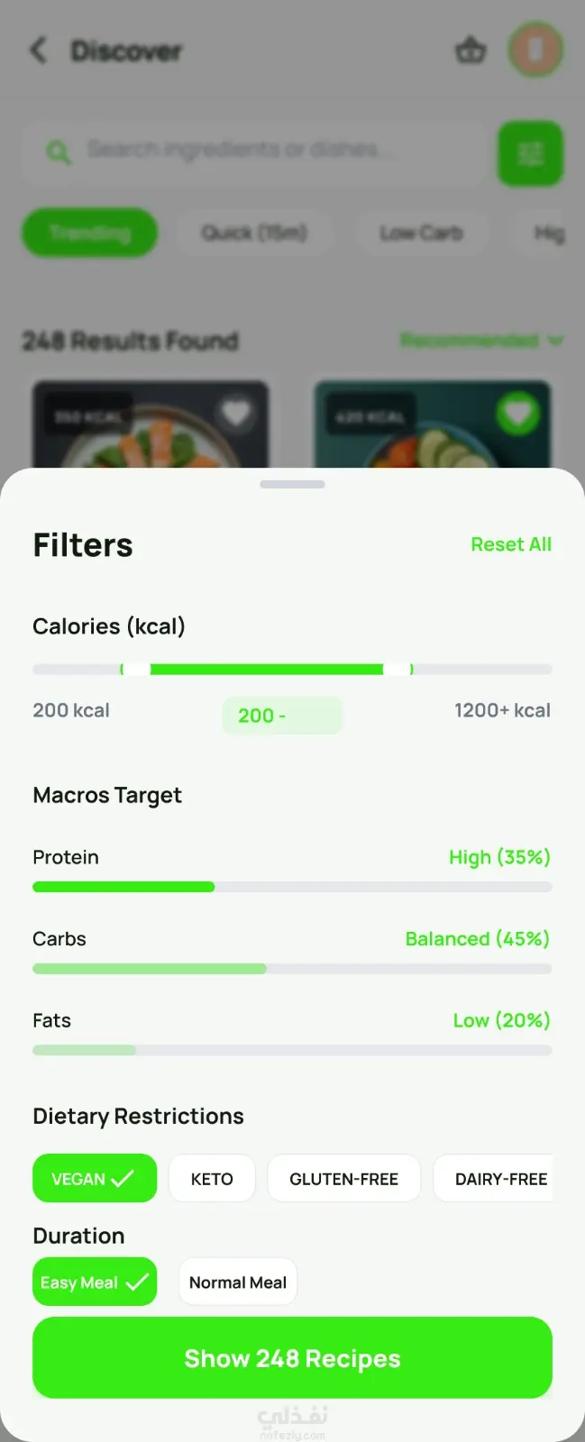The width and height of the screenshot is (585, 1442).
Task: Expand the Recommended sort dropdown
Action: (481, 341)
